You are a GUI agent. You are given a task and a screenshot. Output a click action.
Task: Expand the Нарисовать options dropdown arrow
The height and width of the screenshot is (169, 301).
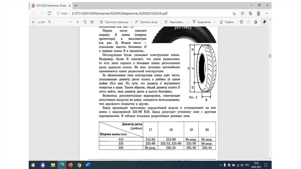point(187,22)
